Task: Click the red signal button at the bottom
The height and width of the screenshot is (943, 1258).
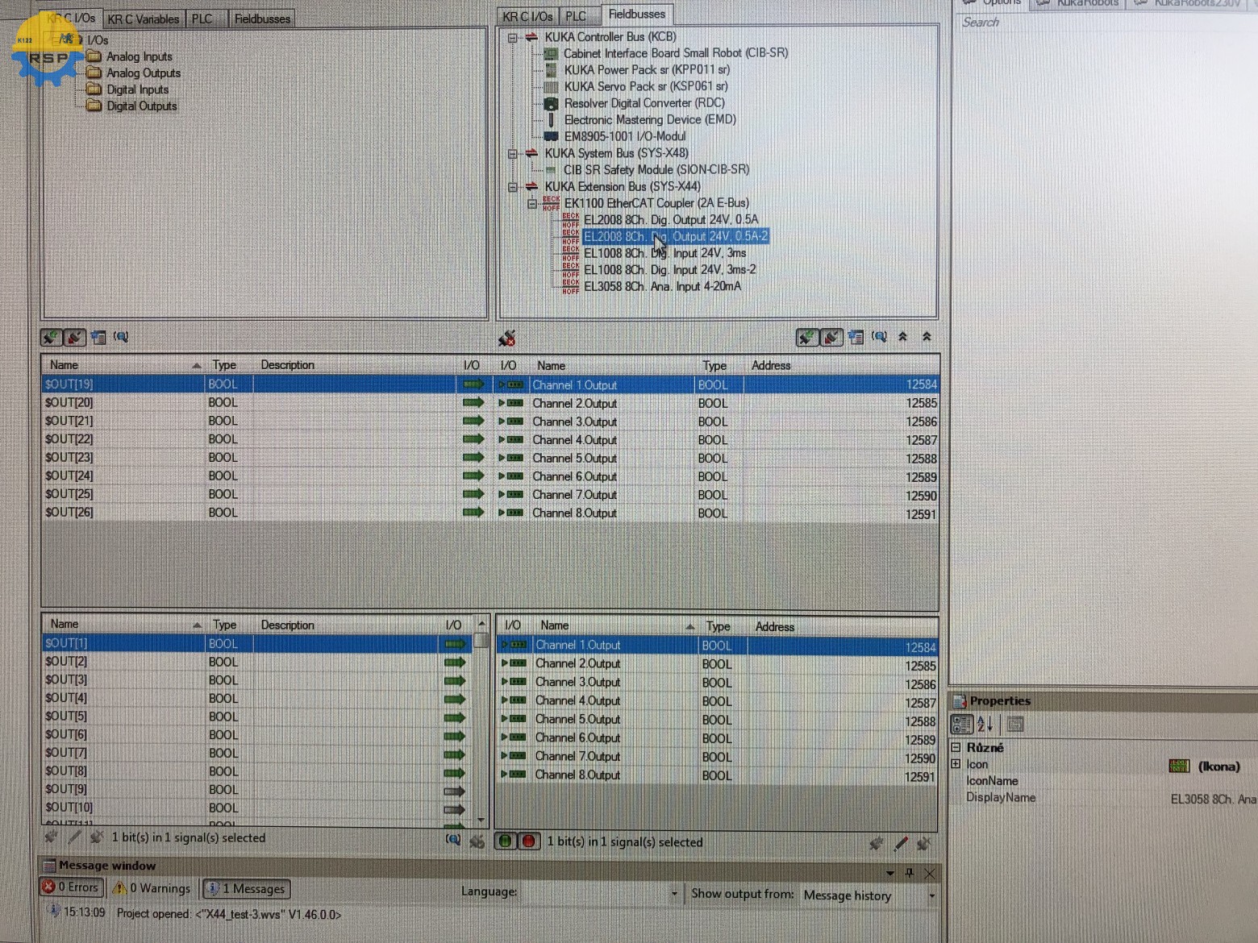Action: (529, 841)
